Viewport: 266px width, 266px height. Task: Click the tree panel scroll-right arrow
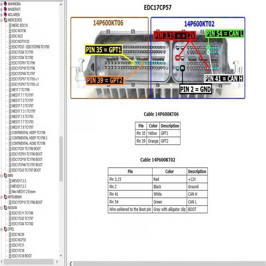57,262
